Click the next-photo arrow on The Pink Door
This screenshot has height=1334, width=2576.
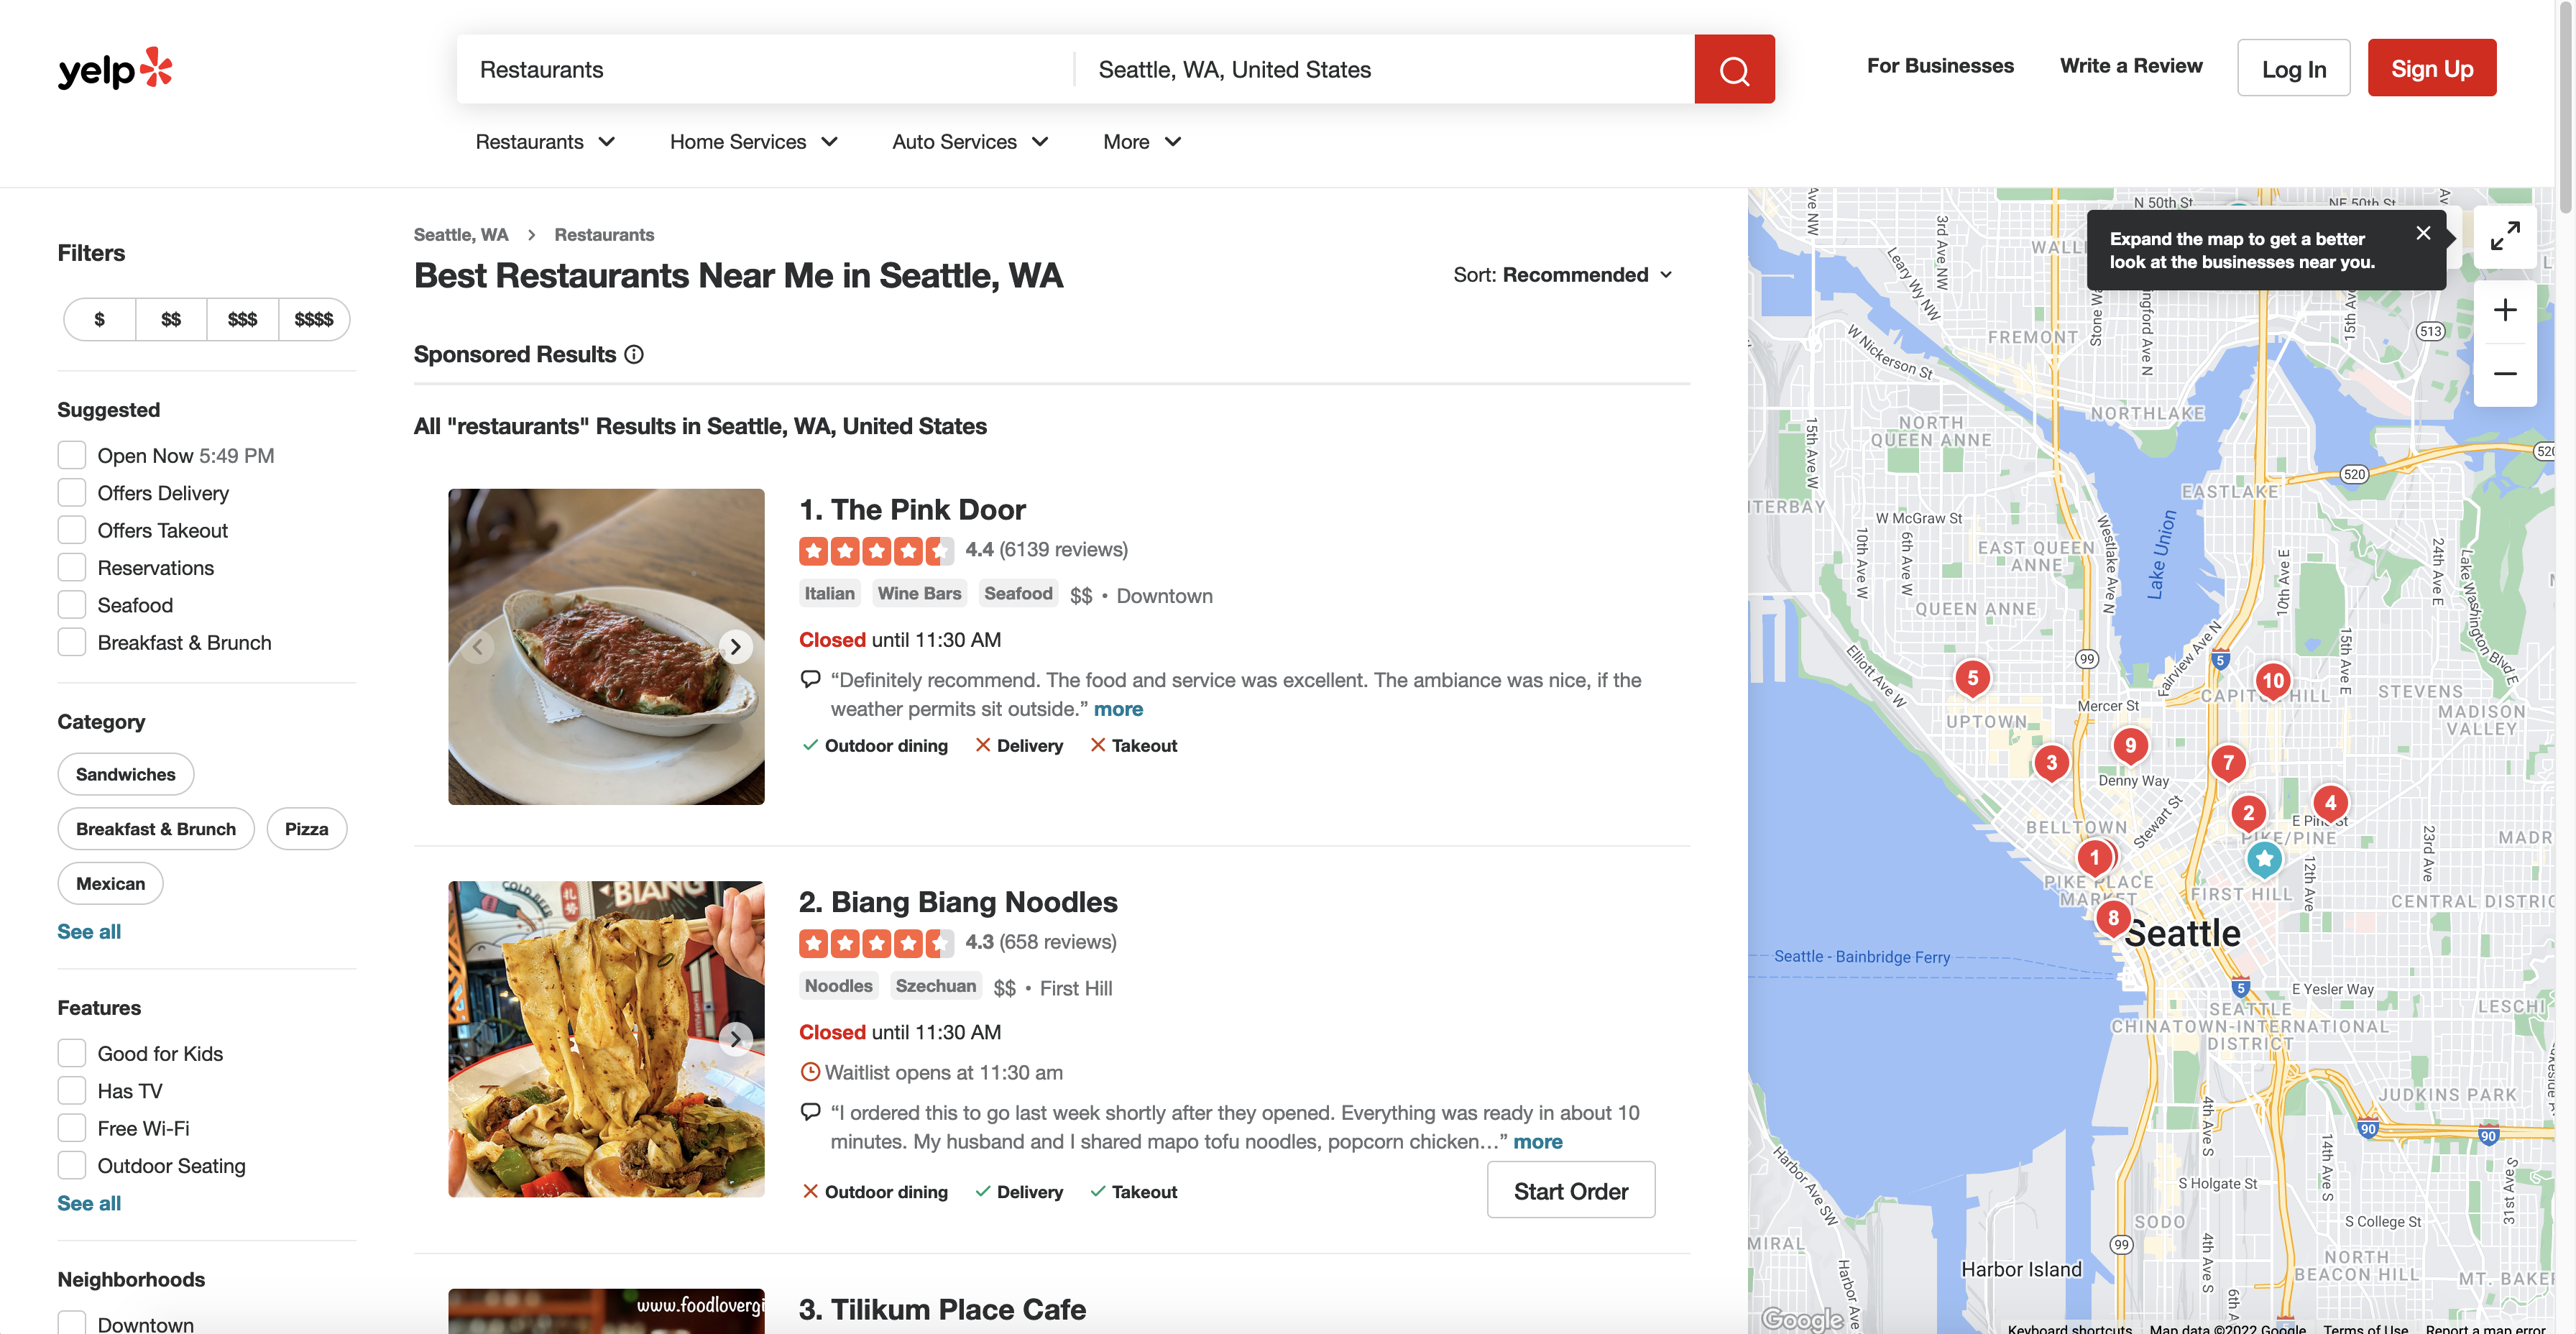[x=736, y=646]
